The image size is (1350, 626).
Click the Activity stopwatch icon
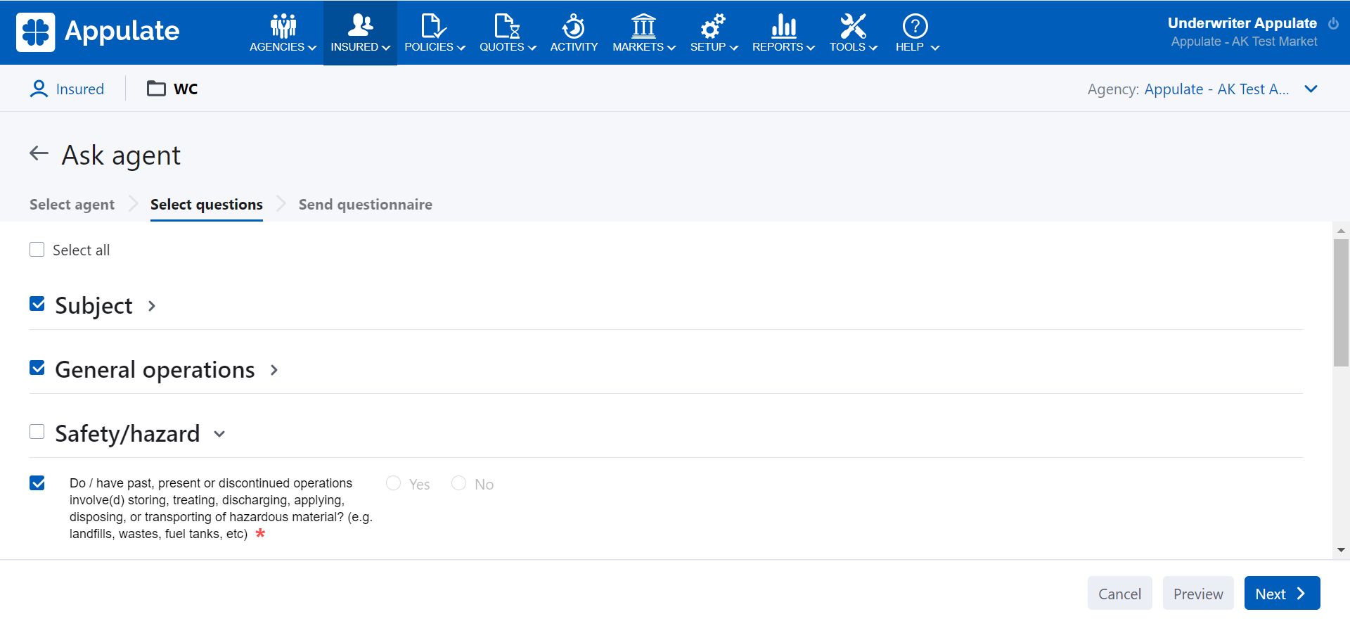pyautogui.click(x=573, y=26)
